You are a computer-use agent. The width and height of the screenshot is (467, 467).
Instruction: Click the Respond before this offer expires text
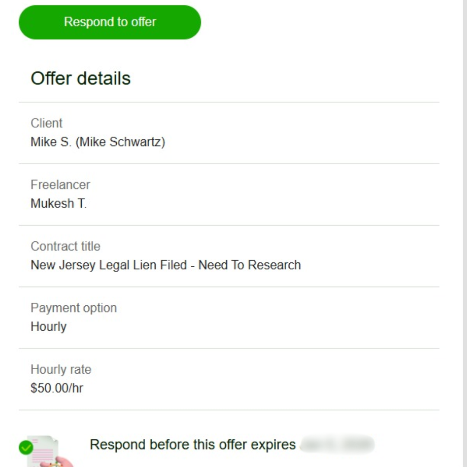click(192, 445)
